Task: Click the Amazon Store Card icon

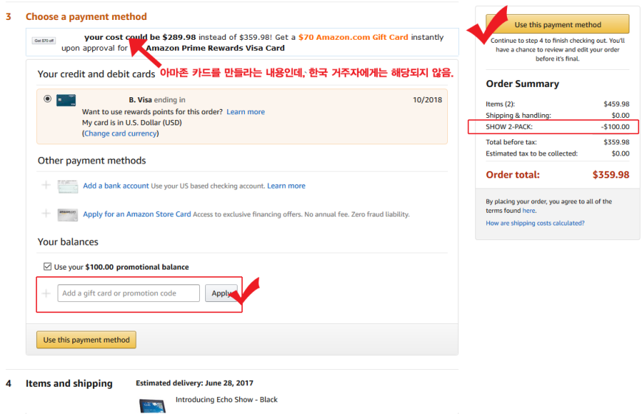Action: (68, 214)
